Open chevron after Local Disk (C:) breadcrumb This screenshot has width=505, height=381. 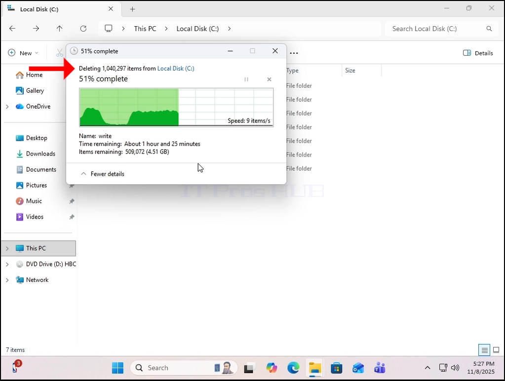coord(230,29)
